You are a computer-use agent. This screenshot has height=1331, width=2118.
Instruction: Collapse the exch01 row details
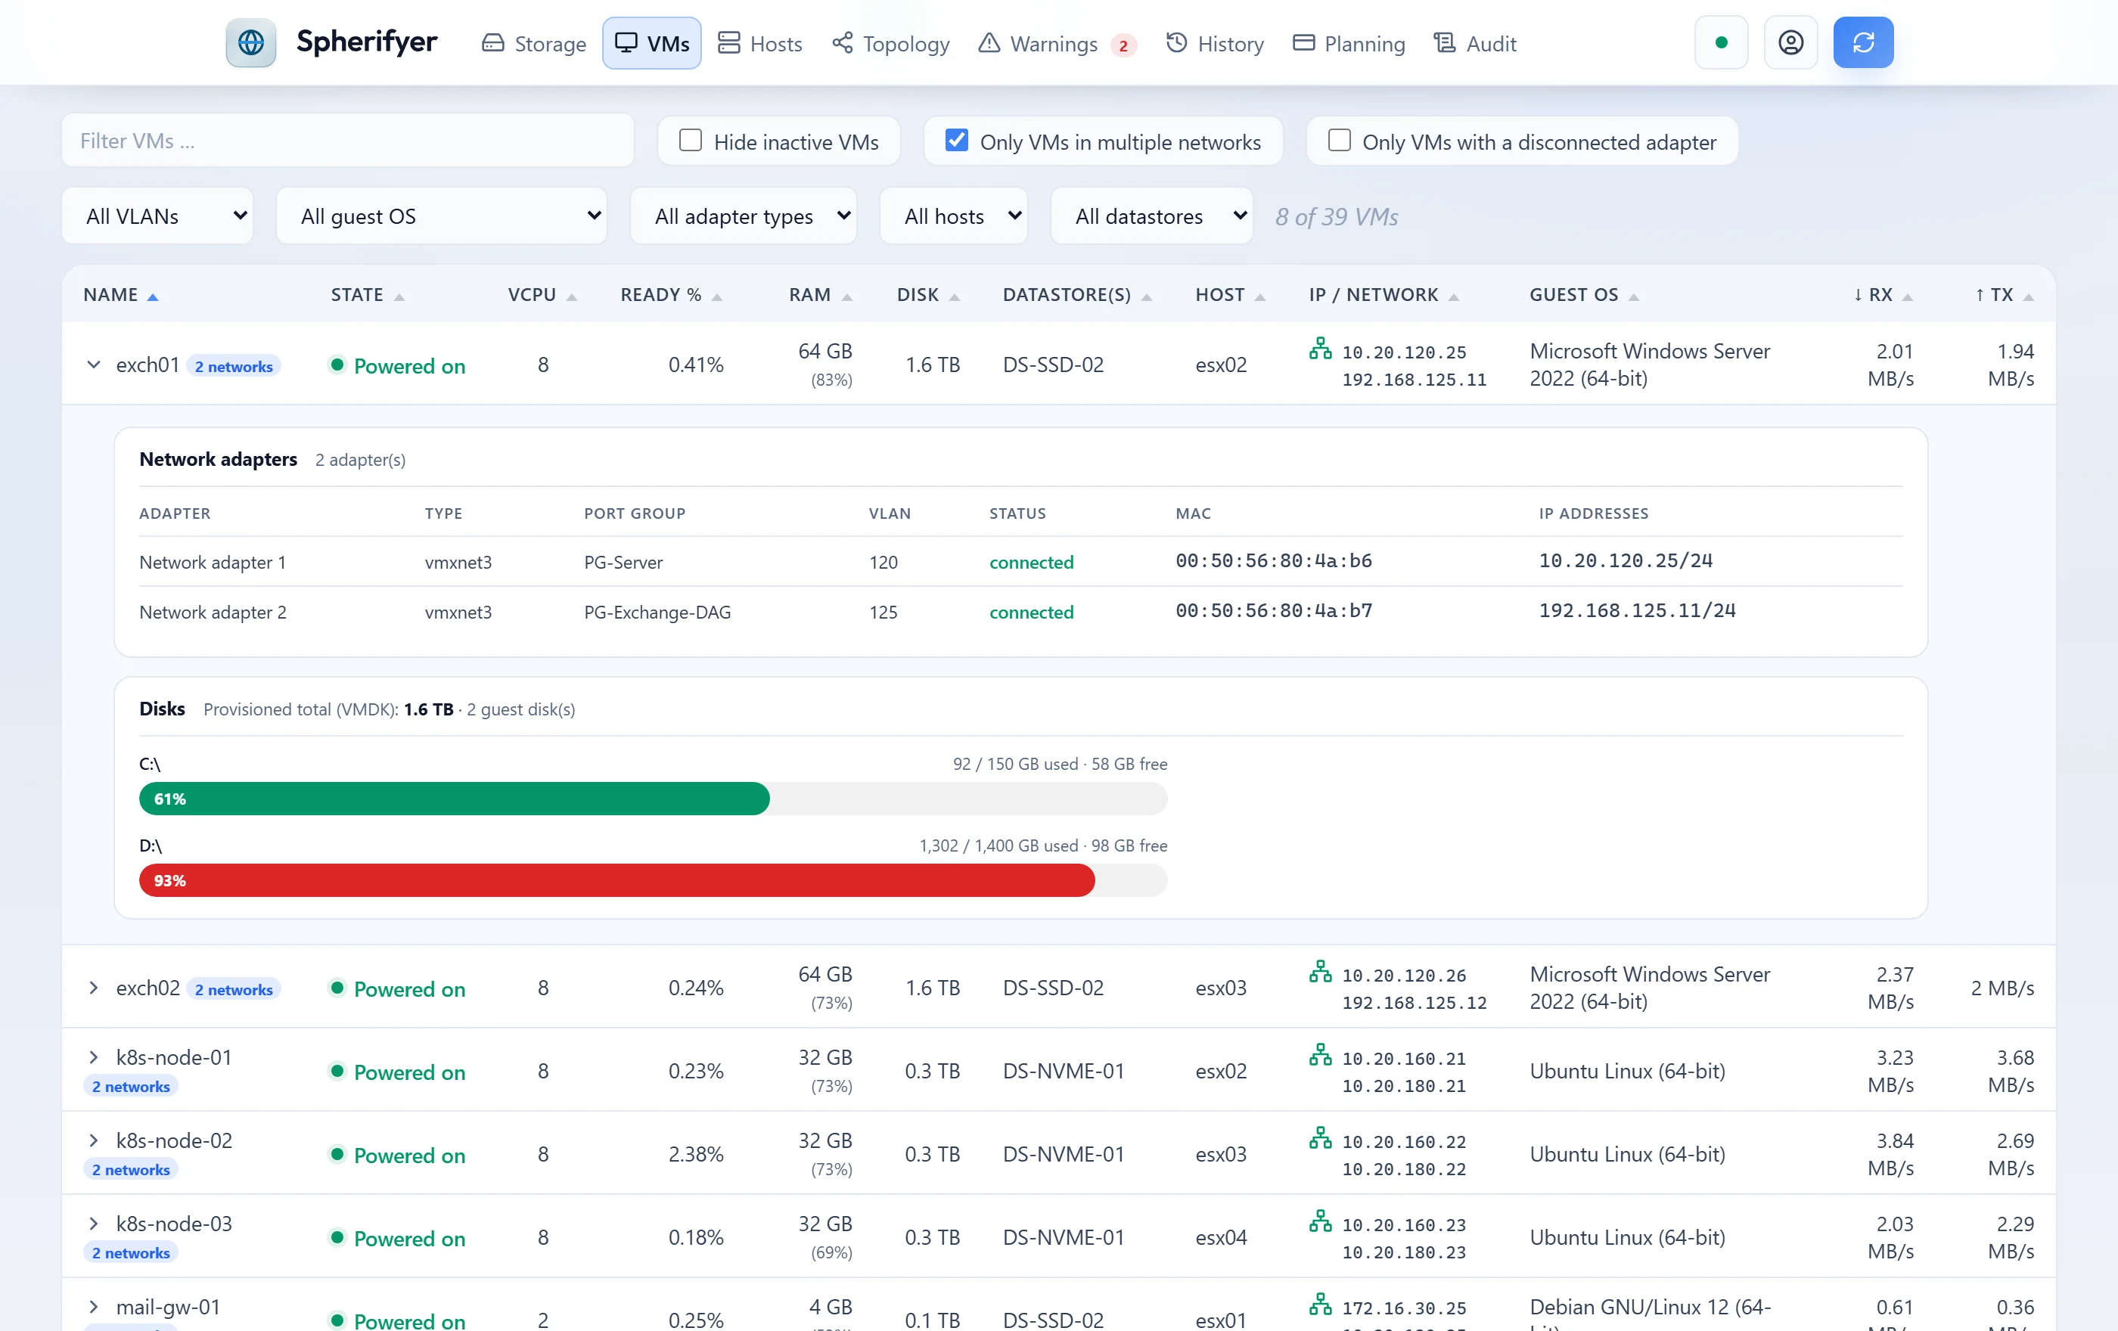93,365
